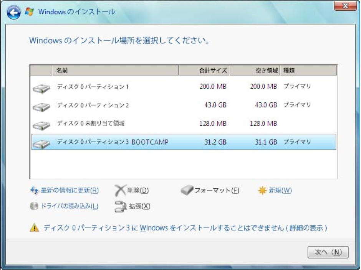Click プライマリ type in the partition 1 row
Image resolution: width=361 pixels, height=270 pixels.
[297, 86]
